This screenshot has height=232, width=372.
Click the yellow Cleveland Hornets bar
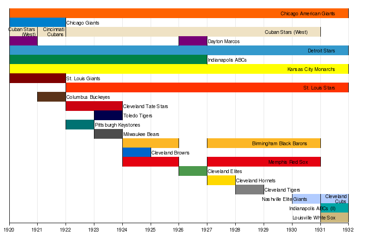(221, 180)
